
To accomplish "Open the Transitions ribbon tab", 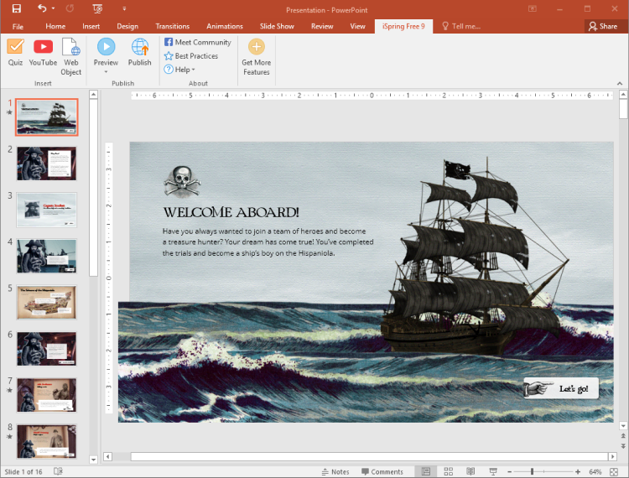I will click(x=173, y=26).
